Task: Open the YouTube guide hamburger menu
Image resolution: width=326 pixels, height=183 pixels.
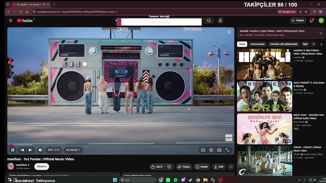Action: 11,21
